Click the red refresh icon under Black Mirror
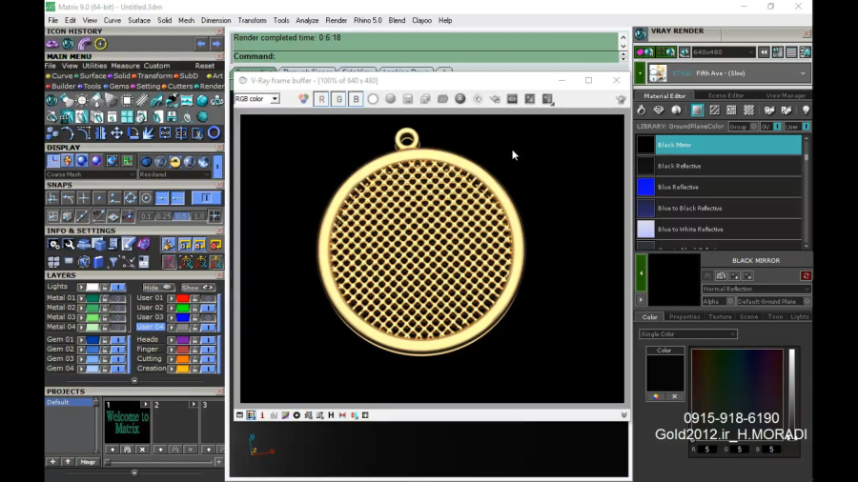Viewport: 858px width, 482px height. (806, 275)
